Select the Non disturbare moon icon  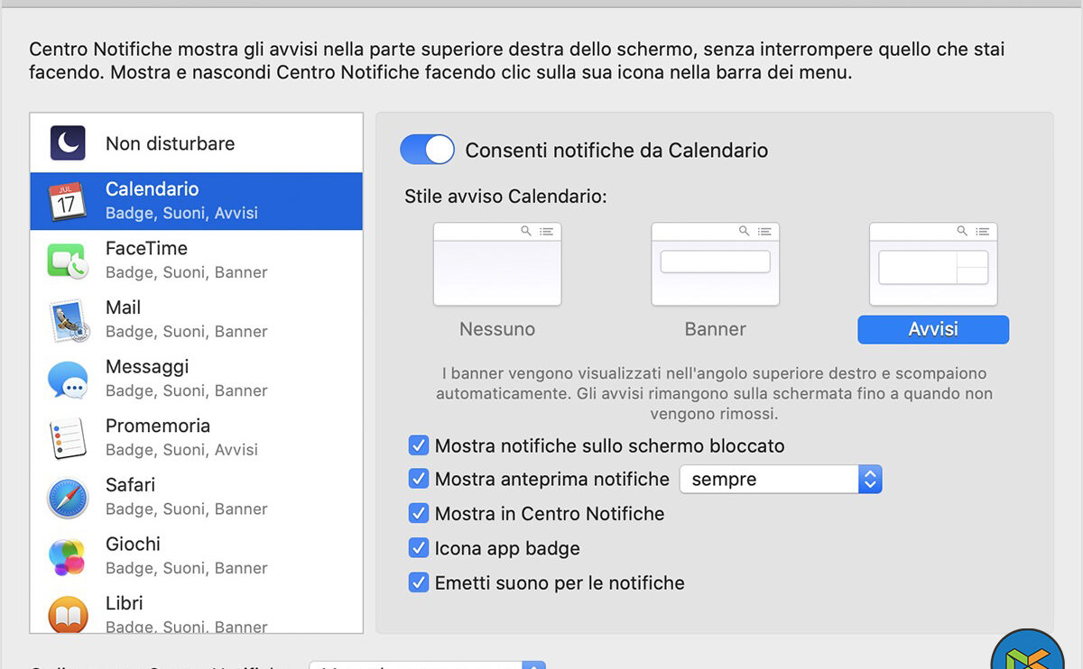[68, 143]
